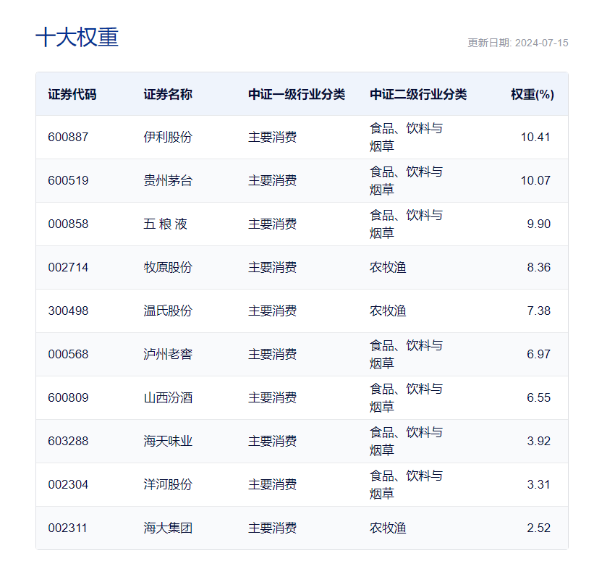Viewport: 594px width, 561px height.
Task: Select stock code 600887
Action: 68,137
